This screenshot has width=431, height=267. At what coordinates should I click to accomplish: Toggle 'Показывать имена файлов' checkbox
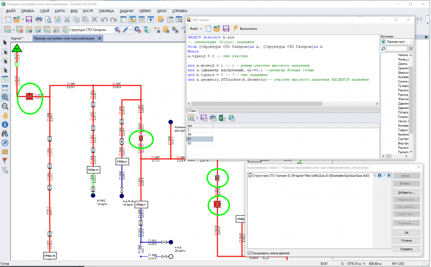click(250, 253)
